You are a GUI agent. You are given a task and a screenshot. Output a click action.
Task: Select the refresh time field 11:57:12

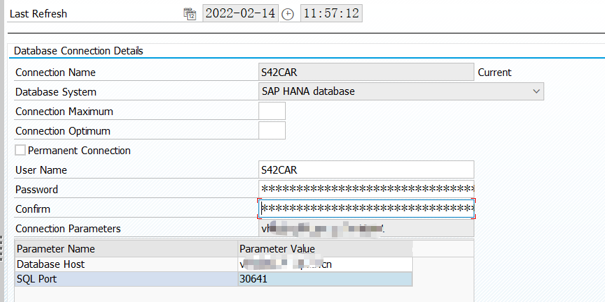[x=331, y=13]
